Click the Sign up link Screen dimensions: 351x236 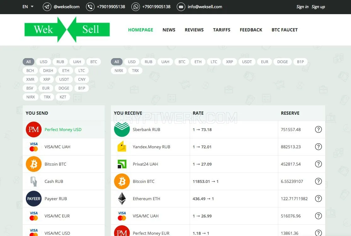coord(318,7)
